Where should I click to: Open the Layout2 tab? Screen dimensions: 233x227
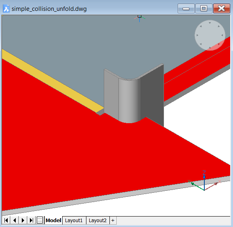[x=98, y=221]
